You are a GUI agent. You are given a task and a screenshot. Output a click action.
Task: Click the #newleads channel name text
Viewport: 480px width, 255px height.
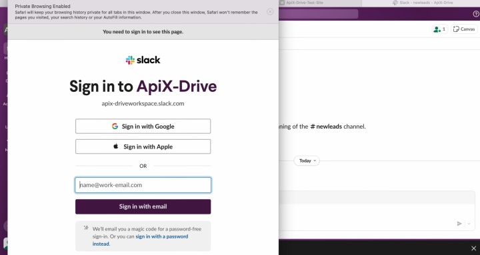point(326,127)
